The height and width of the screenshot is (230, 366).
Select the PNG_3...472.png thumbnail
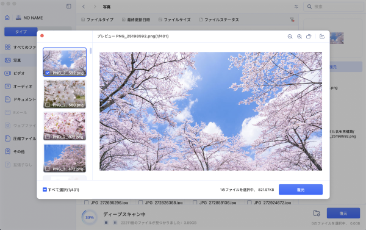[x=65, y=158]
